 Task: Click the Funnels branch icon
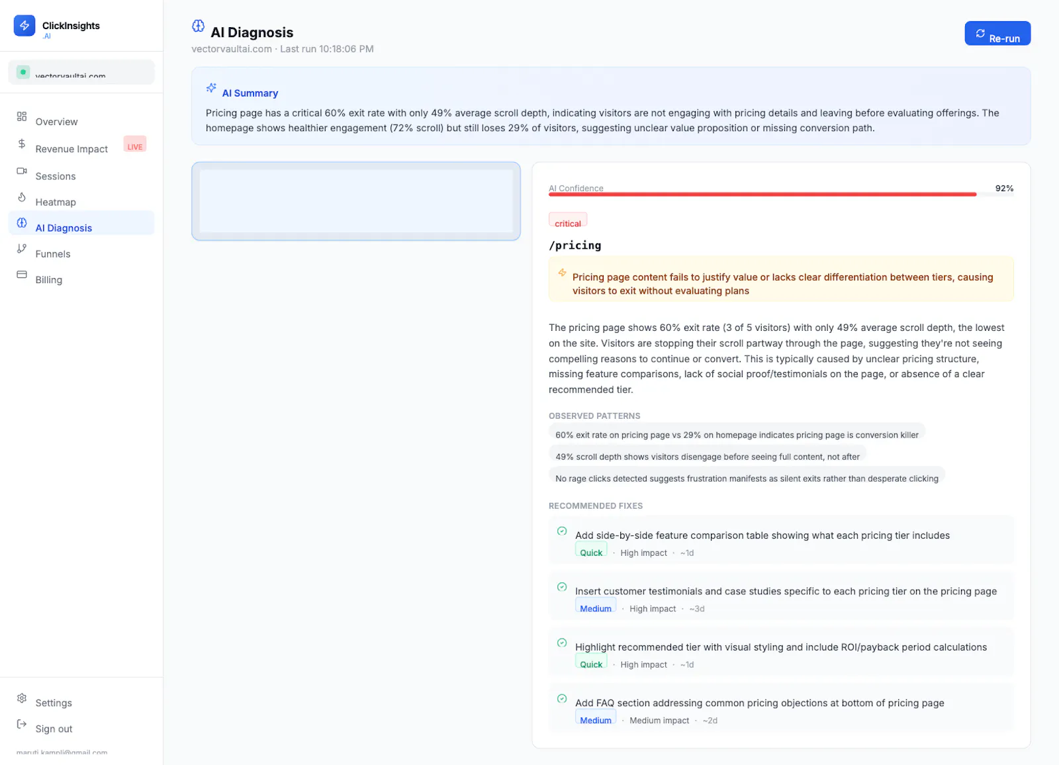[22, 249]
